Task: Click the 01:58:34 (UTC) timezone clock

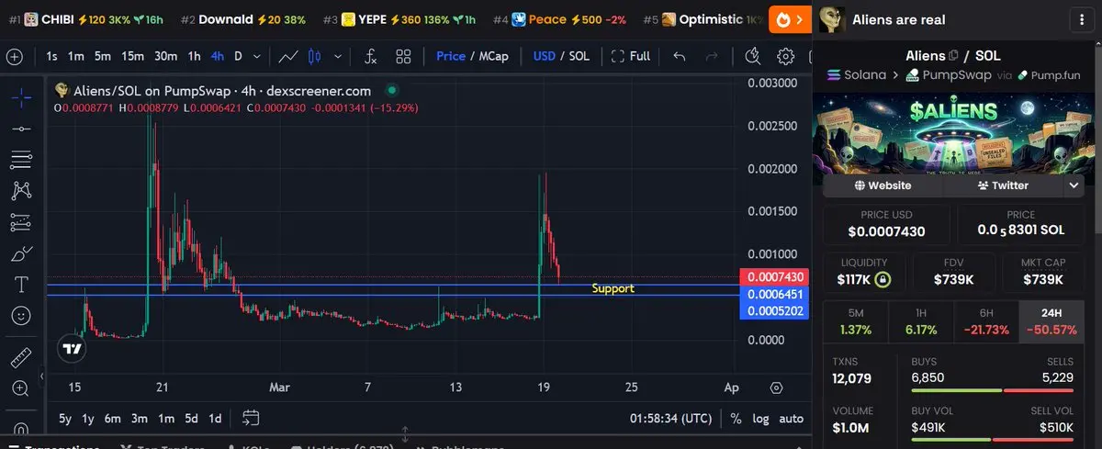Action: 671,418
